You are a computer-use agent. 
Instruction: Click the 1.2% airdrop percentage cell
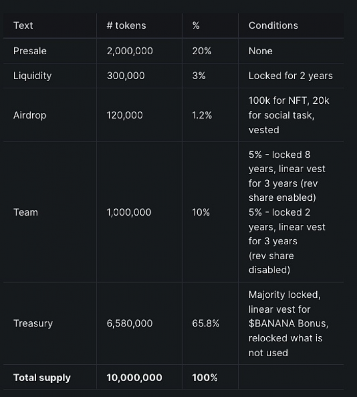(x=202, y=115)
